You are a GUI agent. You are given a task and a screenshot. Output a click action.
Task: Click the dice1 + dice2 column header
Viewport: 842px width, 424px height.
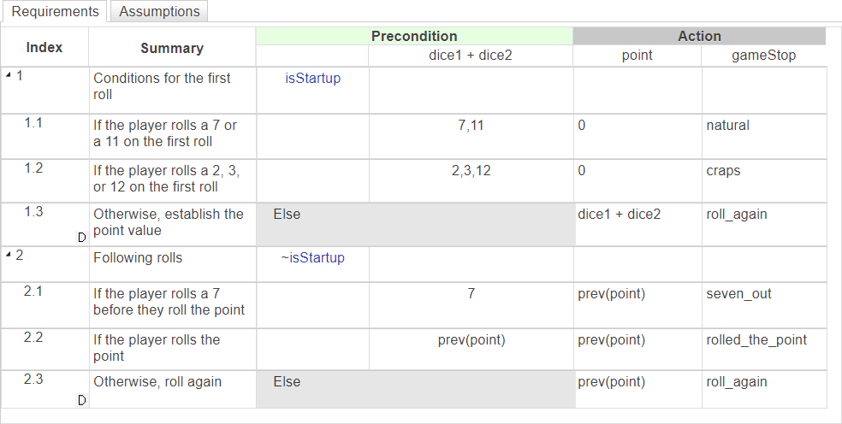tap(471, 56)
